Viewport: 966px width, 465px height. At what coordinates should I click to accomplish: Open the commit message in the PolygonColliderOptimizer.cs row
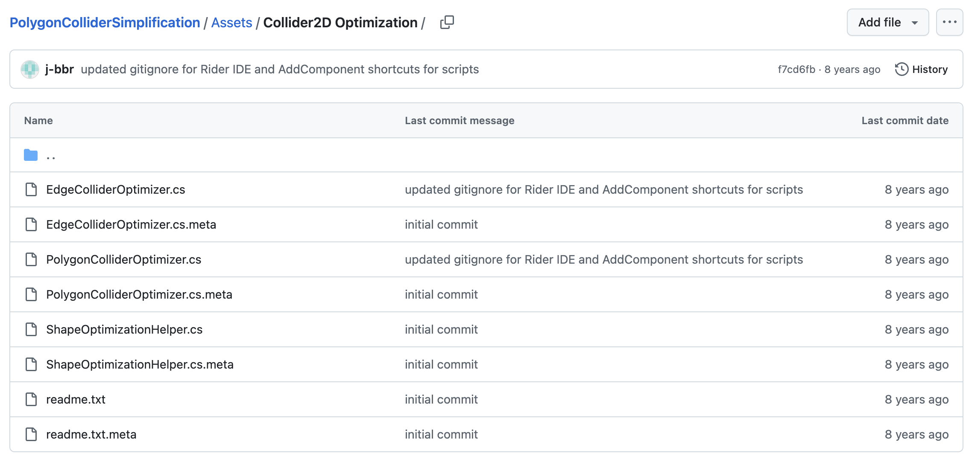tap(603, 259)
